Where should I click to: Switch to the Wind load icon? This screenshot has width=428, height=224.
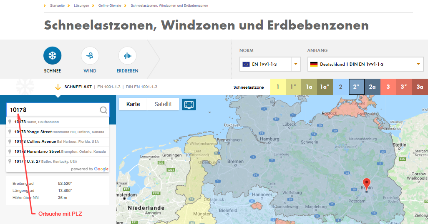[x=90, y=56]
